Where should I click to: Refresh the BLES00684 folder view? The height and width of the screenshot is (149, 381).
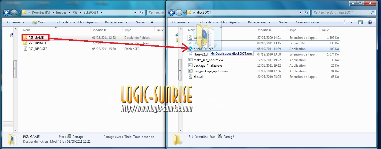[x=142, y=12]
